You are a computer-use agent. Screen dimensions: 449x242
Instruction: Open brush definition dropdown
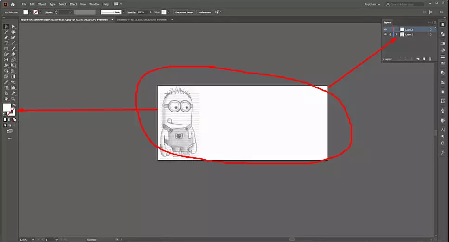click(123, 12)
